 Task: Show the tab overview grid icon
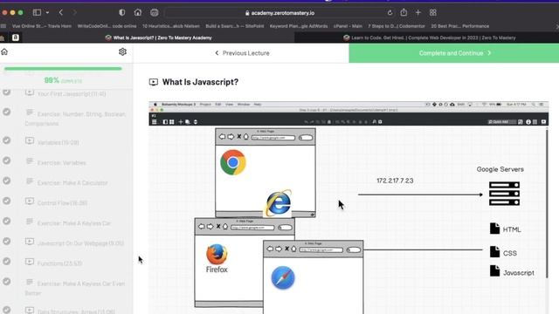pyautogui.click(x=433, y=12)
